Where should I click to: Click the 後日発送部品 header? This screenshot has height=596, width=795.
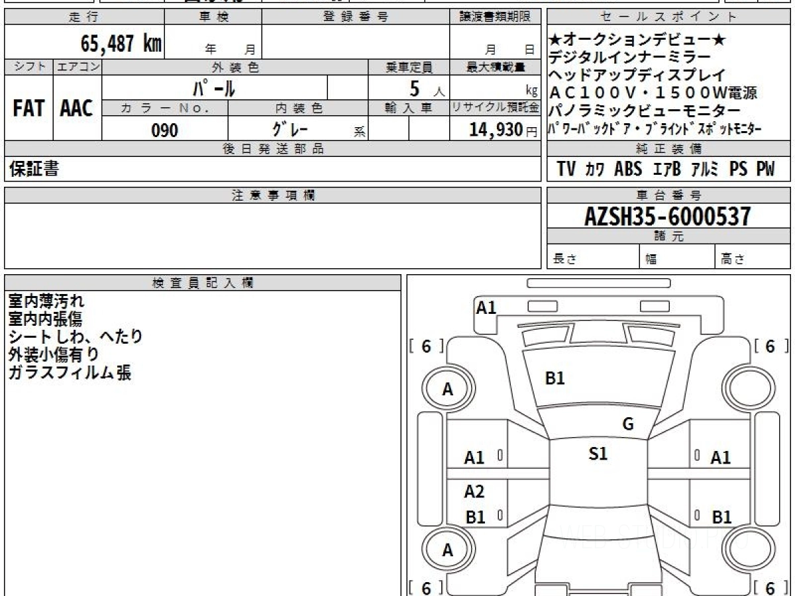(x=273, y=150)
